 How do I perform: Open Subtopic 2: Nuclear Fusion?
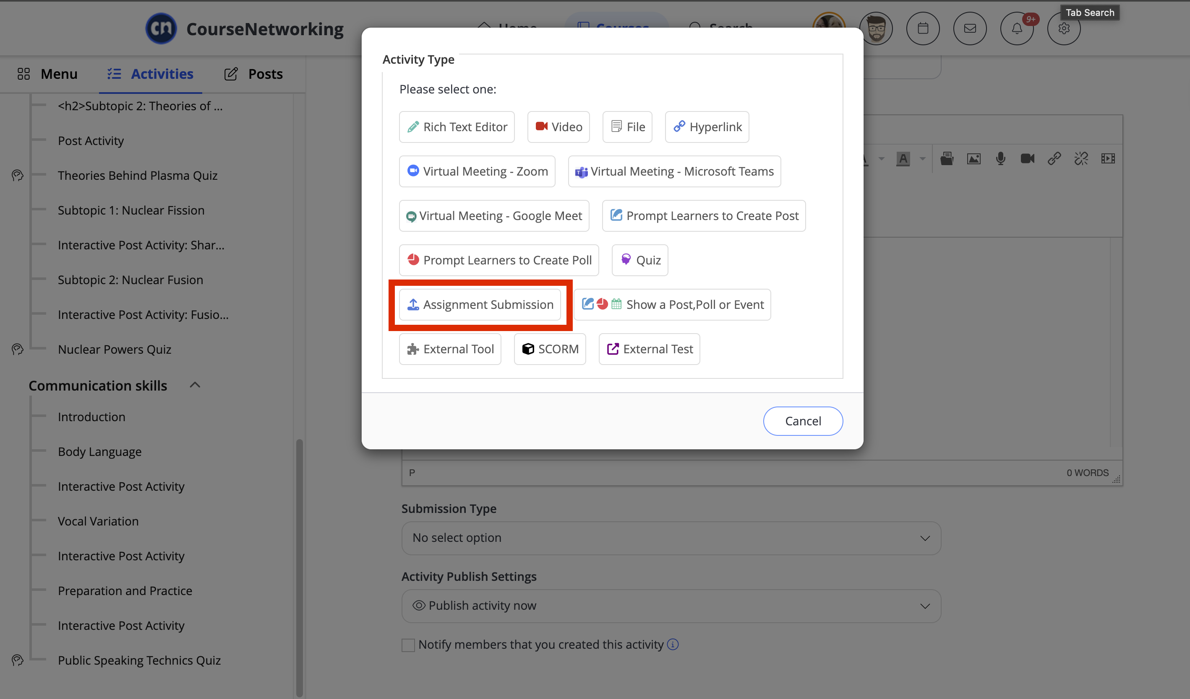[x=130, y=280]
